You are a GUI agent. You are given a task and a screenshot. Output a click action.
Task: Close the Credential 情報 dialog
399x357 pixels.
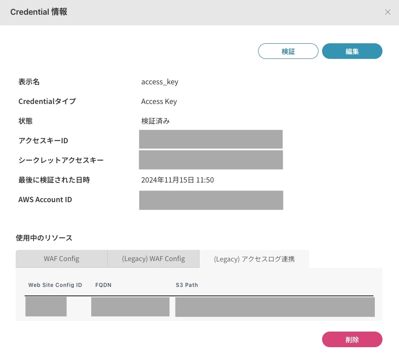[x=387, y=12]
